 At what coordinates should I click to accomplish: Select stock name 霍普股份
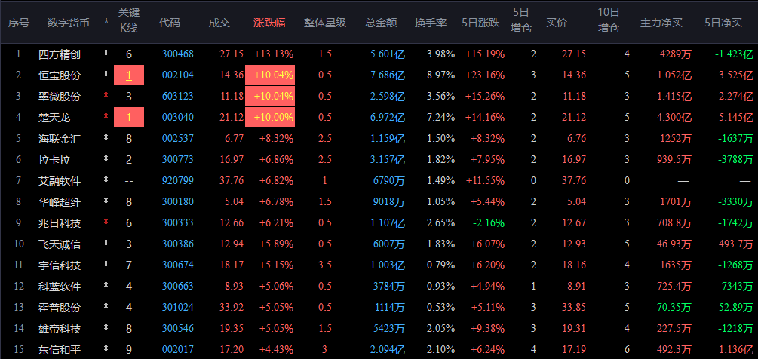coord(60,307)
